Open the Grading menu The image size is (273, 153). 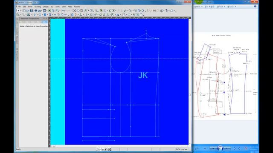point(38,7)
